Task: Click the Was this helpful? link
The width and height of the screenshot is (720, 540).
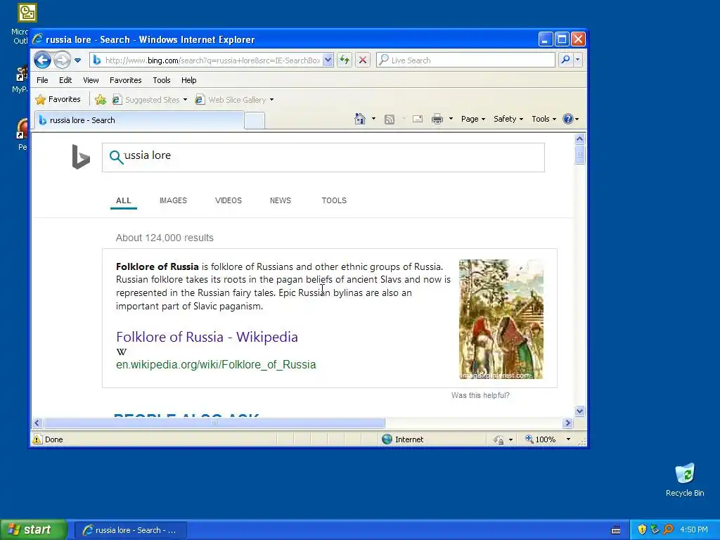Action: tap(480, 395)
